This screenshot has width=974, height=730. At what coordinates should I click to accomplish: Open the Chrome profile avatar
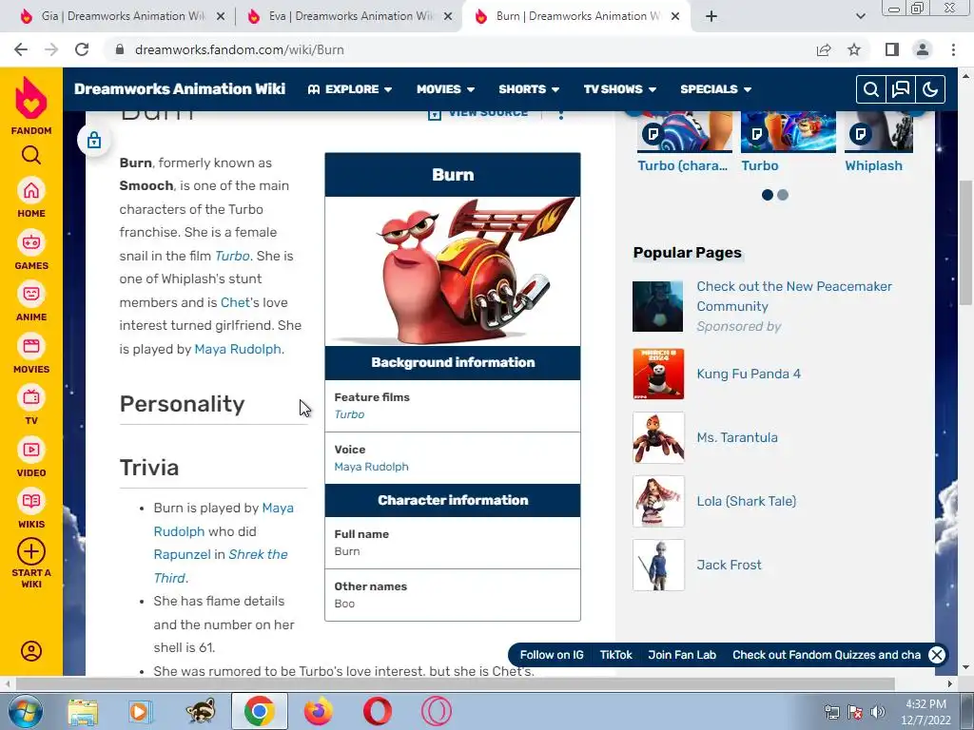923,49
